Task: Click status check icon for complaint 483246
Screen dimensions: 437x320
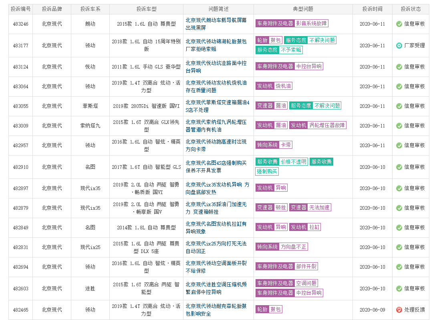Action: [399, 24]
